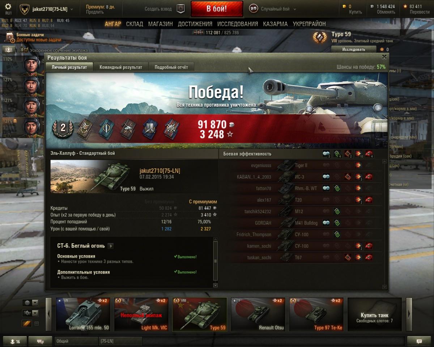434x347 pixels.
Task: Select the Lorraine 155 mle. 50 tank thumbnail
Action: click(x=83, y=314)
